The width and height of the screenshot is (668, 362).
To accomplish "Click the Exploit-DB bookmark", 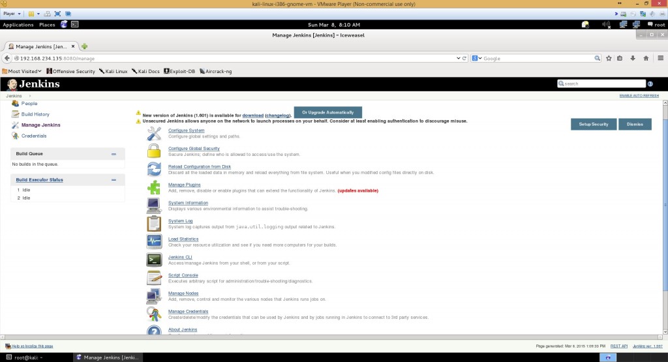I will click(179, 72).
